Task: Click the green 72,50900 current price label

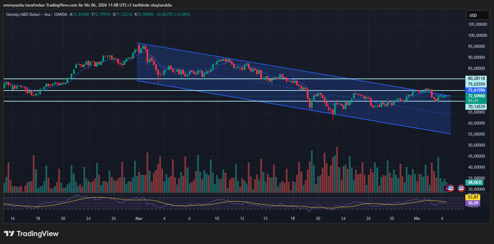Action: coord(477,96)
